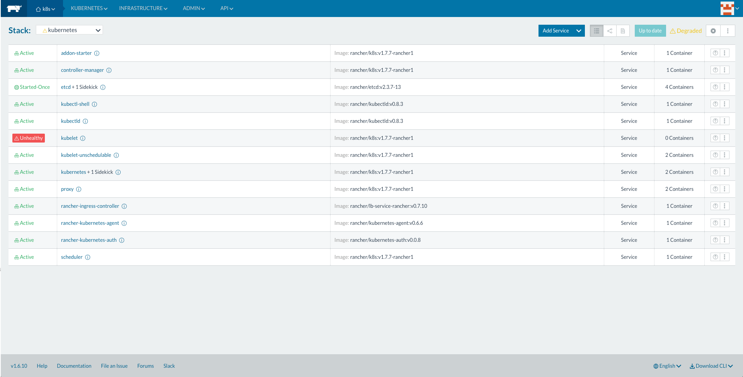The height and width of the screenshot is (377, 743).
Task: Show info for rancher-kubernetes-auth
Action: pos(122,240)
